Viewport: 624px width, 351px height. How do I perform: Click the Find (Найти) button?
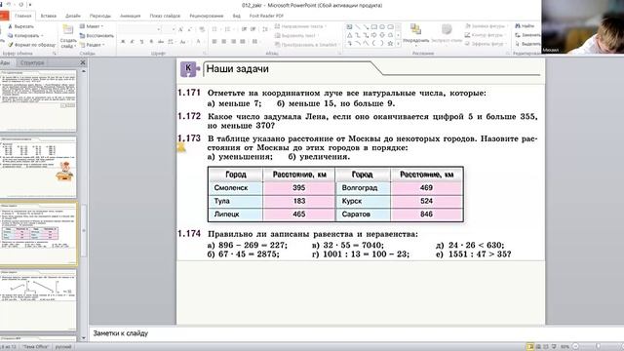525,26
